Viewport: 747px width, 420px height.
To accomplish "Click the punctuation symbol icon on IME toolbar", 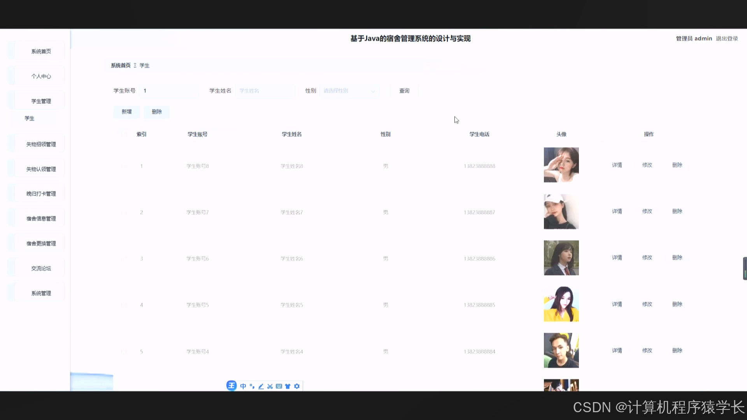I will tap(251, 386).
